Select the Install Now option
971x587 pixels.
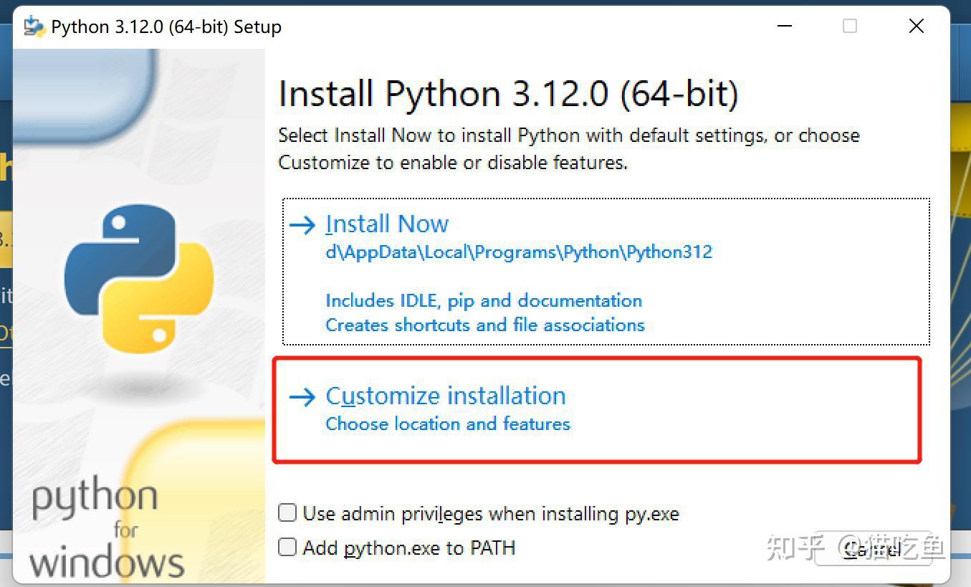pyautogui.click(x=387, y=223)
